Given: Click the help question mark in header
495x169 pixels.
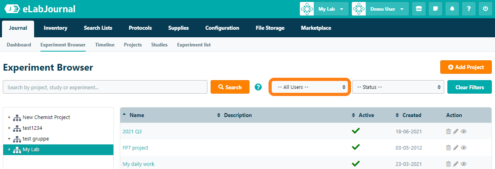Looking at the screenshot, I should coord(468,9).
